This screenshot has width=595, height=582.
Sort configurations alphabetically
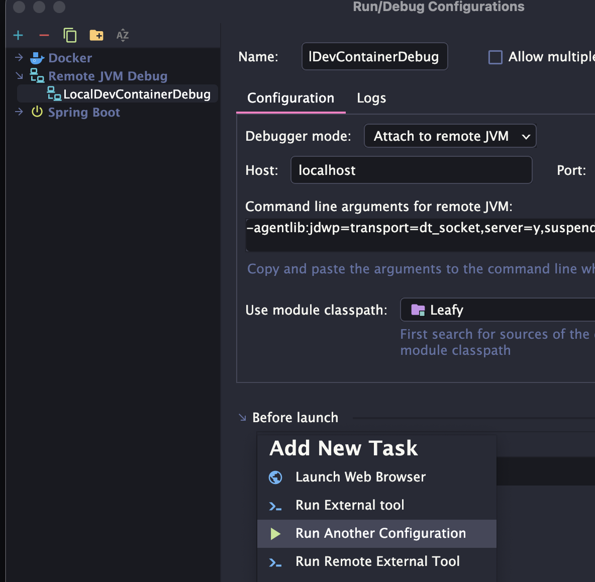(x=122, y=35)
